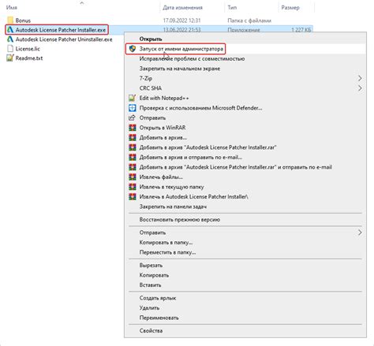Select the file name Readme.txt
The height and width of the screenshot is (346, 374).
click(x=29, y=58)
